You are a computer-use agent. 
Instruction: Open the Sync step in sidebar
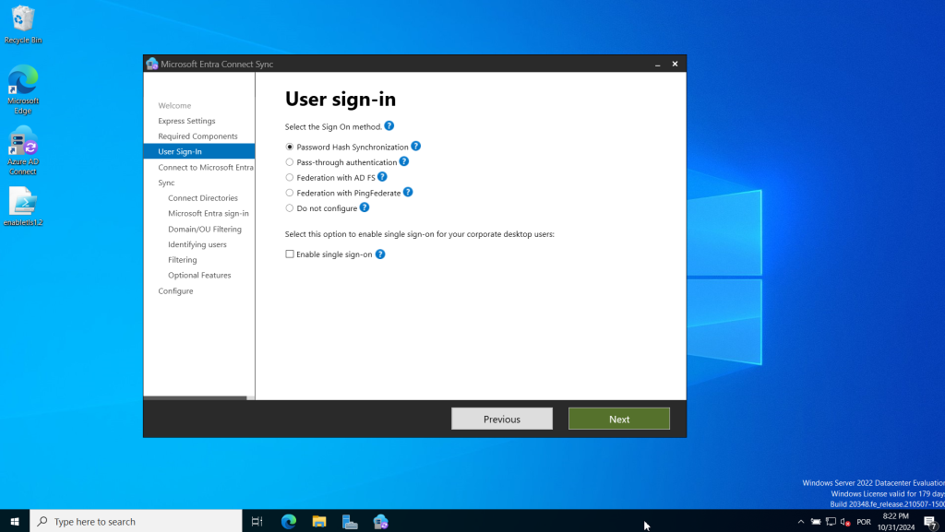point(166,183)
